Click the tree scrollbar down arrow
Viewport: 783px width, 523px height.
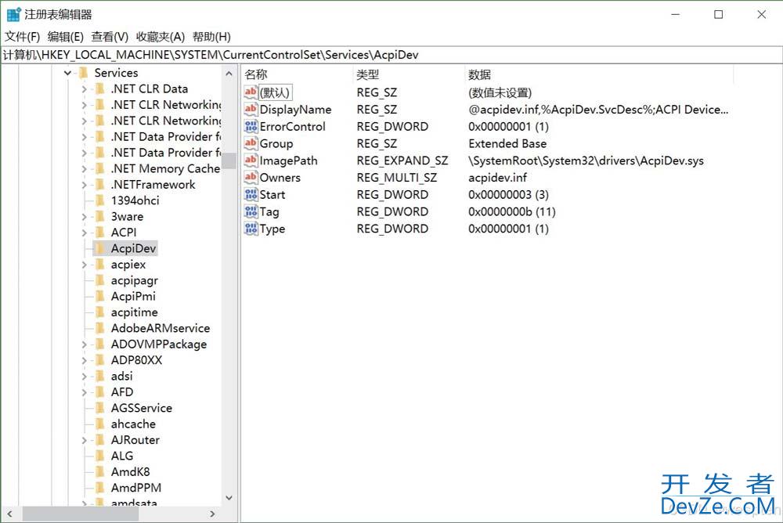[x=229, y=498]
